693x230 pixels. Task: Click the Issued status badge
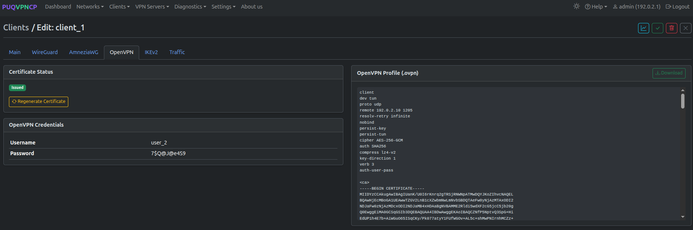17,88
